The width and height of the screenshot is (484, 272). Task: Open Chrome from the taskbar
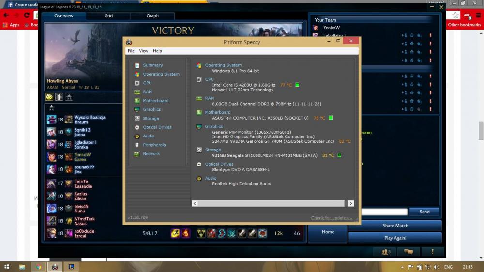coord(39,267)
